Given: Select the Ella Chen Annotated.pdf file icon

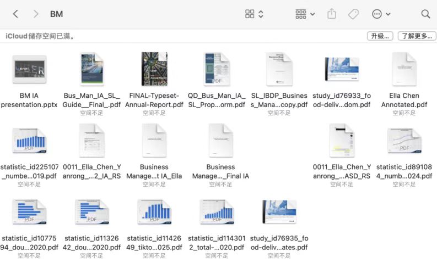Looking at the screenshot, I should point(404,69).
